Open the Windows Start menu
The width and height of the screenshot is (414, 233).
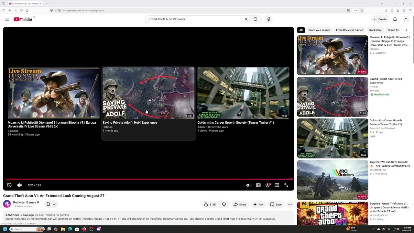click(x=5, y=229)
